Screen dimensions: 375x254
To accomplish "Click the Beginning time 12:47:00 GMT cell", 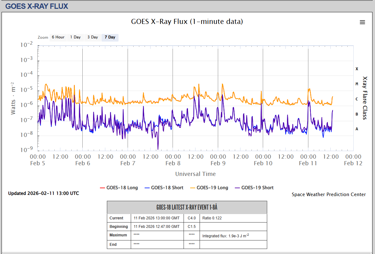I will coord(157,227).
